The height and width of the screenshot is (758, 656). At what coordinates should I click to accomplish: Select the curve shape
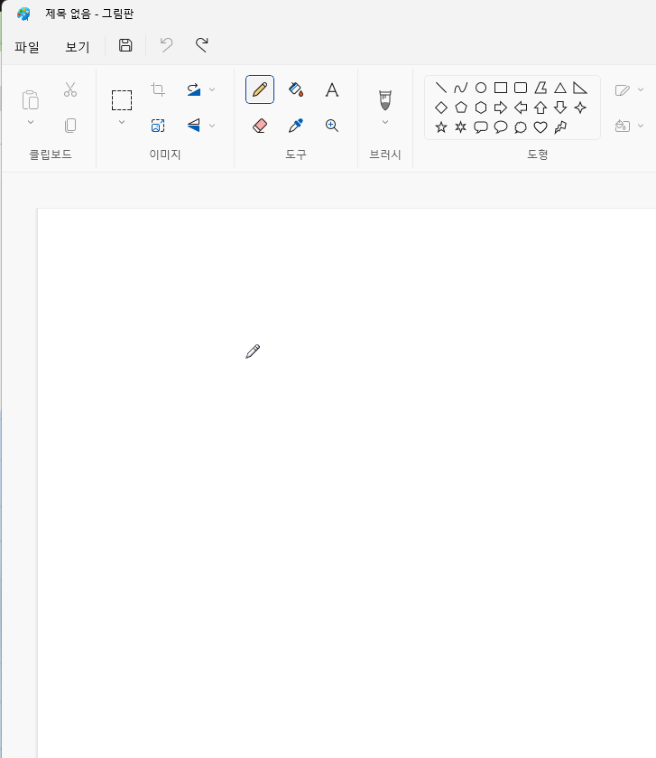460,88
